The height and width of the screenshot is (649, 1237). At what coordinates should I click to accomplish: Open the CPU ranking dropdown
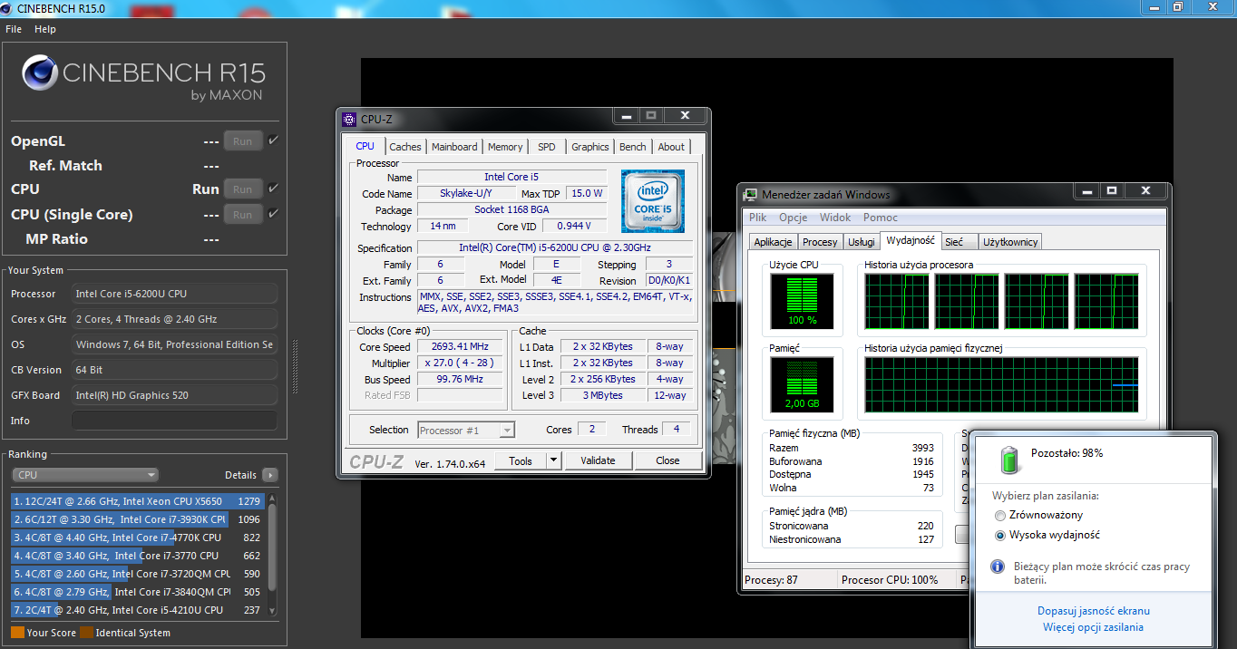click(85, 475)
